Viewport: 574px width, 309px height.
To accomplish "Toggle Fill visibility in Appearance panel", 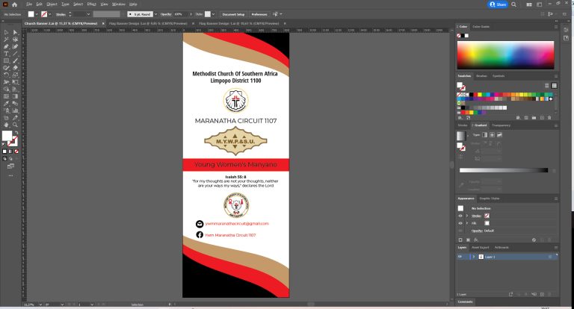I will click(x=460, y=223).
